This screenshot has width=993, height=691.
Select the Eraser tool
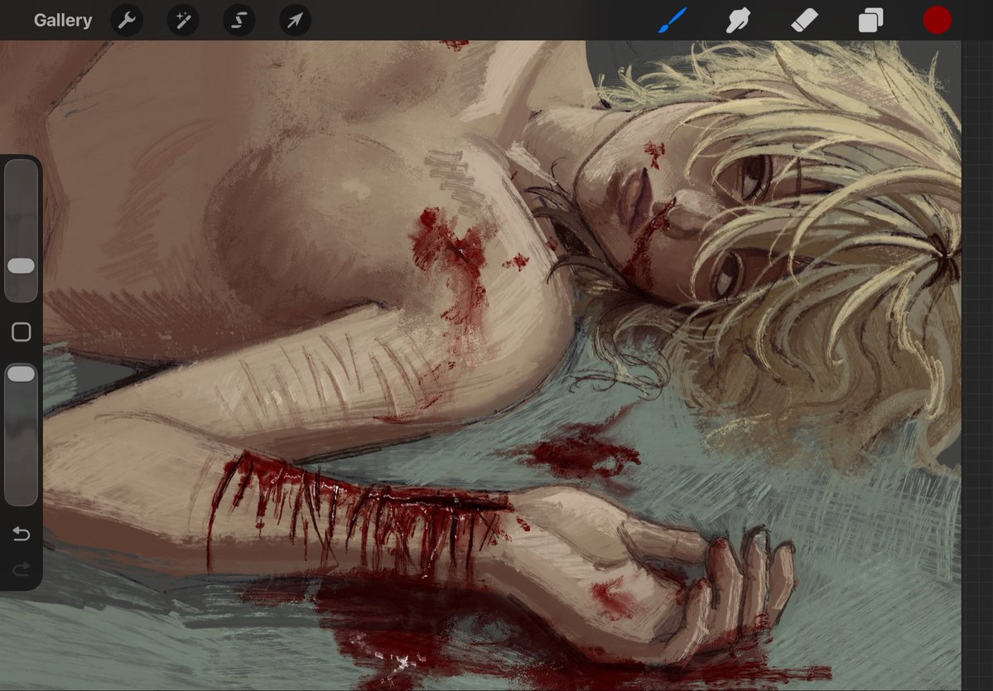pyautogui.click(x=804, y=20)
